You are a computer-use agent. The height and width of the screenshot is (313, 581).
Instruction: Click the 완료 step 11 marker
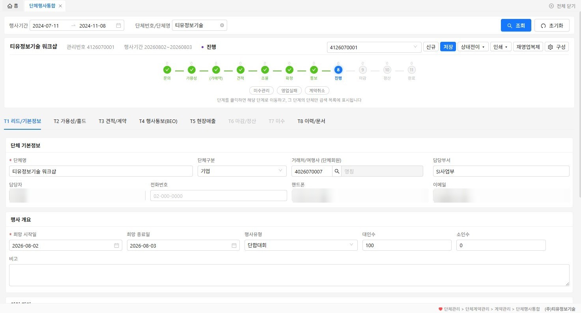[x=411, y=70]
